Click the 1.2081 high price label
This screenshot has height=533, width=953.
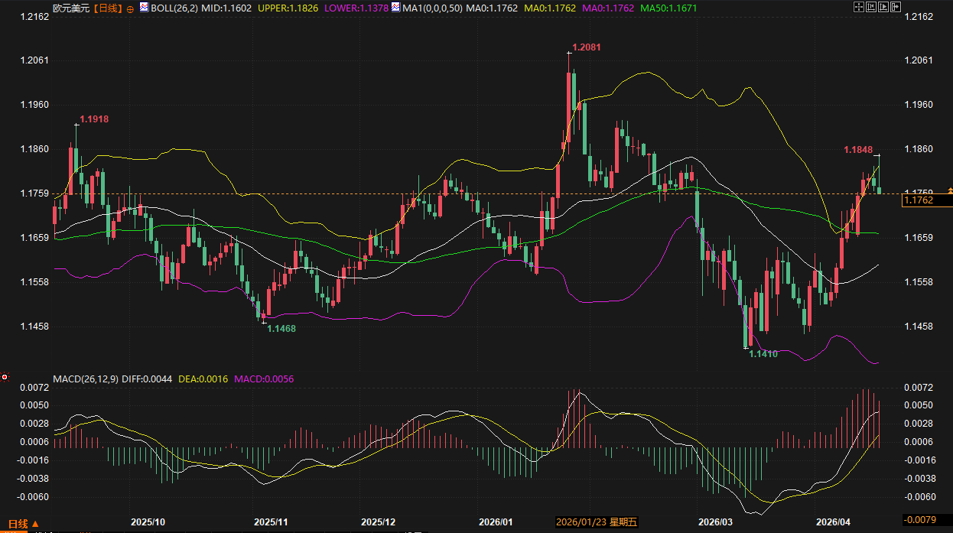(x=587, y=47)
